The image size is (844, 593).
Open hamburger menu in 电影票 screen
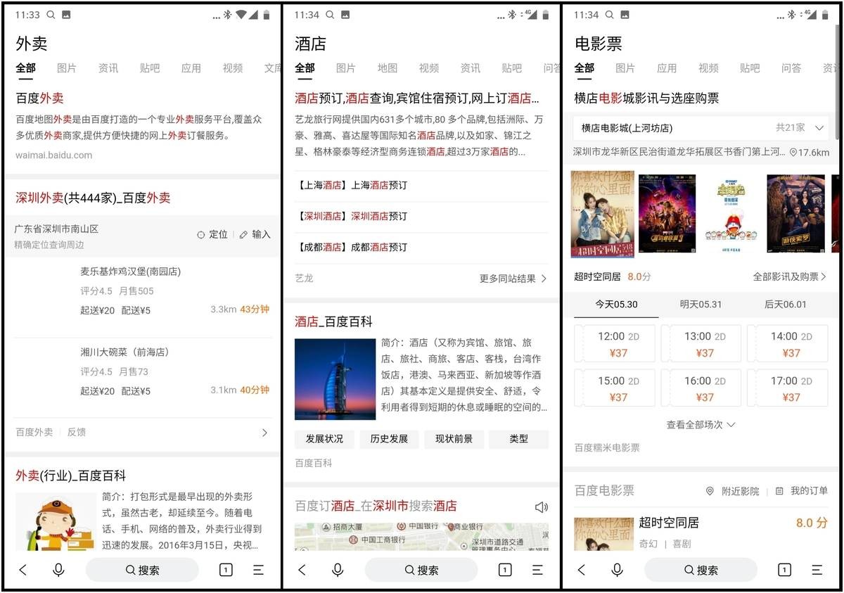click(x=817, y=570)
